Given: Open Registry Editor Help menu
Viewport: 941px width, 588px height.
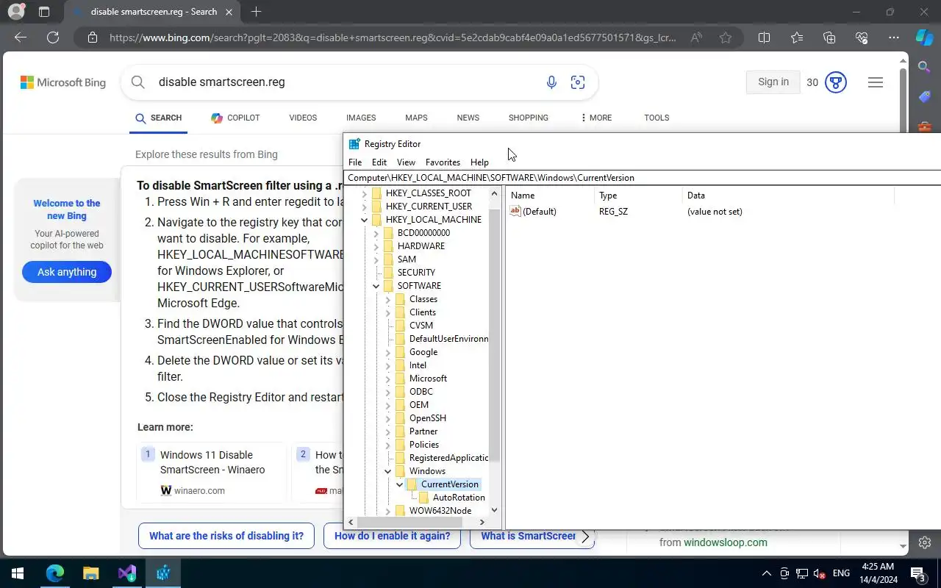Looking at the screenshot, I should (x=479, y=162).
